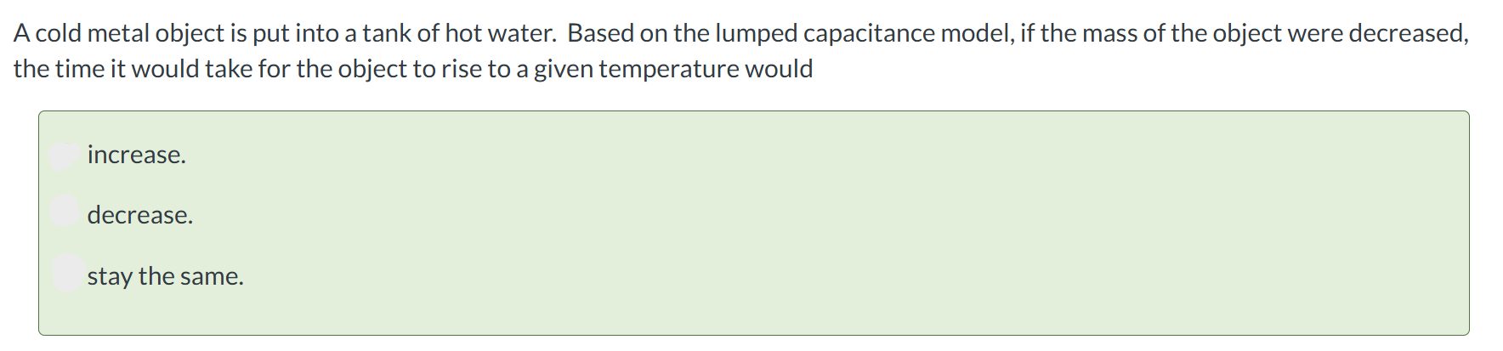The image size is (1503, 351).
Task: Click the green box's bottom border below options
Action: (x=753, y=335)
